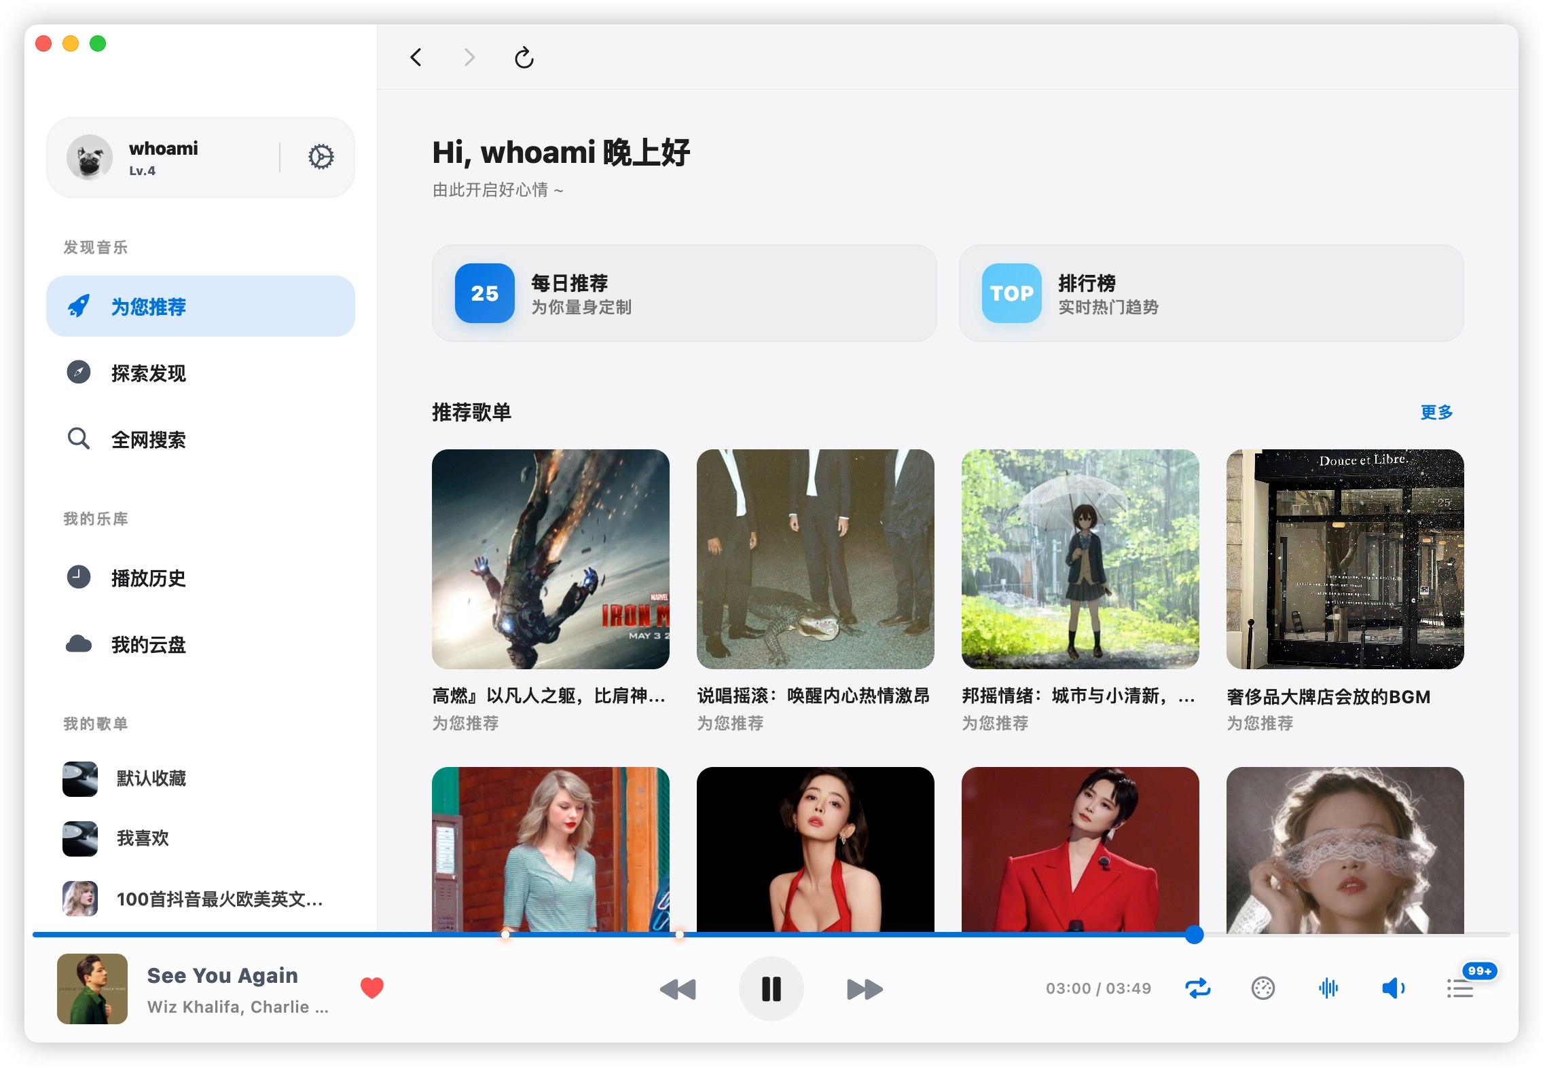Screen dimensions: 1543x1067
Task: Mute audio via the volume speaker icon
Action: (1394, 988)
